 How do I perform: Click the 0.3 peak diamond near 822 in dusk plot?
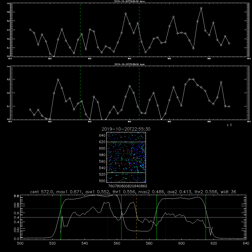point(58,80)
